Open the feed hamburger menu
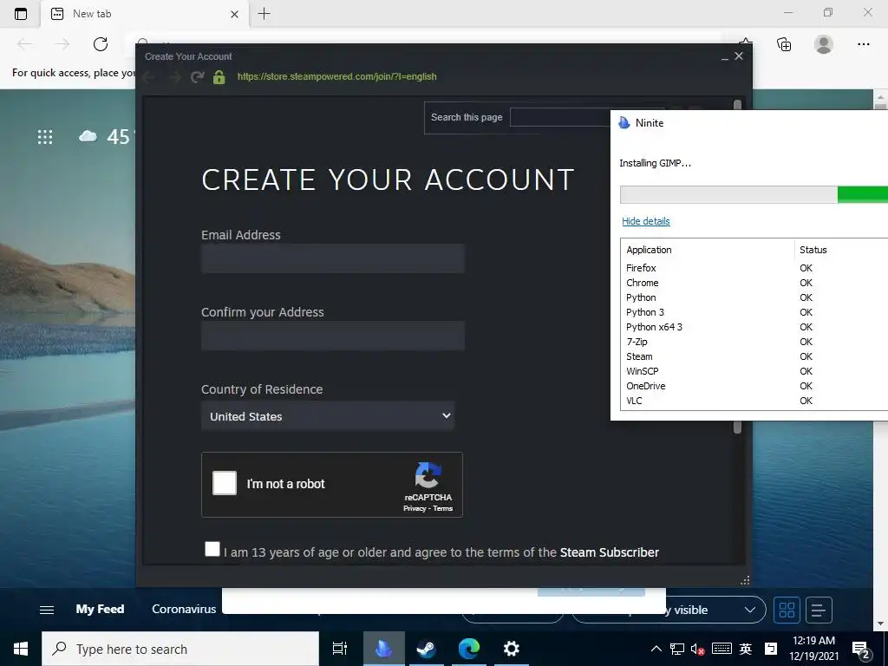 tap(47, 610)
